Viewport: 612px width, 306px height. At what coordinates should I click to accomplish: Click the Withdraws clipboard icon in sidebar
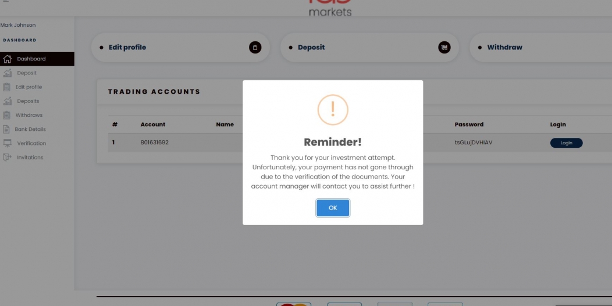pos(6,115)
